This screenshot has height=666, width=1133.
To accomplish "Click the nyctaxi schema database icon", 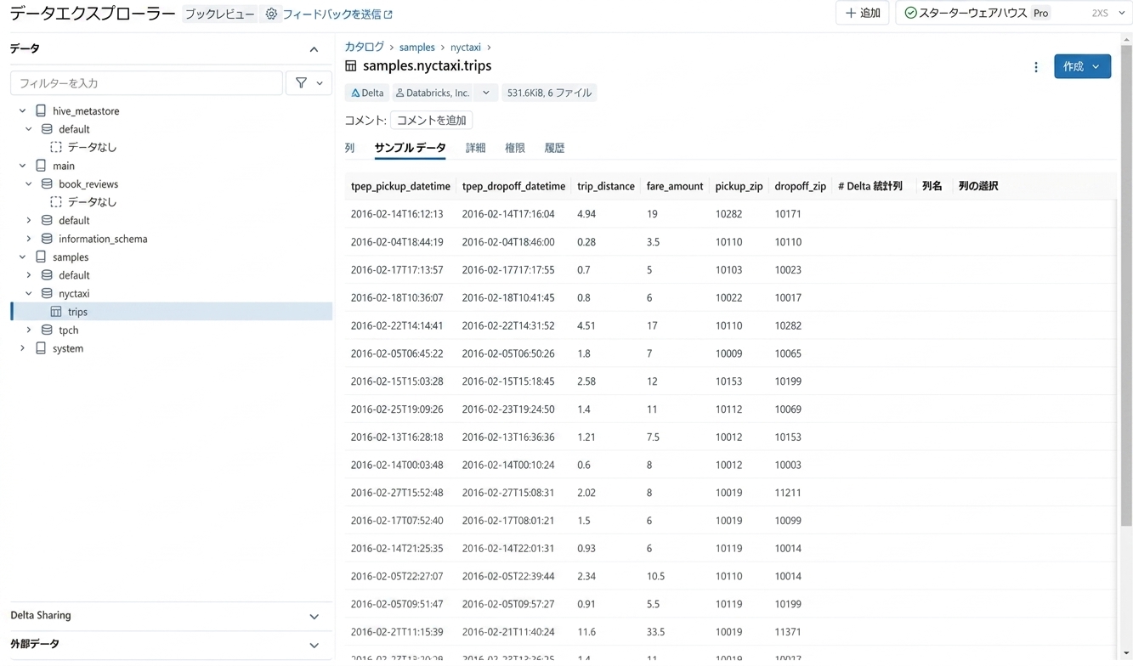I will point(47,293).
